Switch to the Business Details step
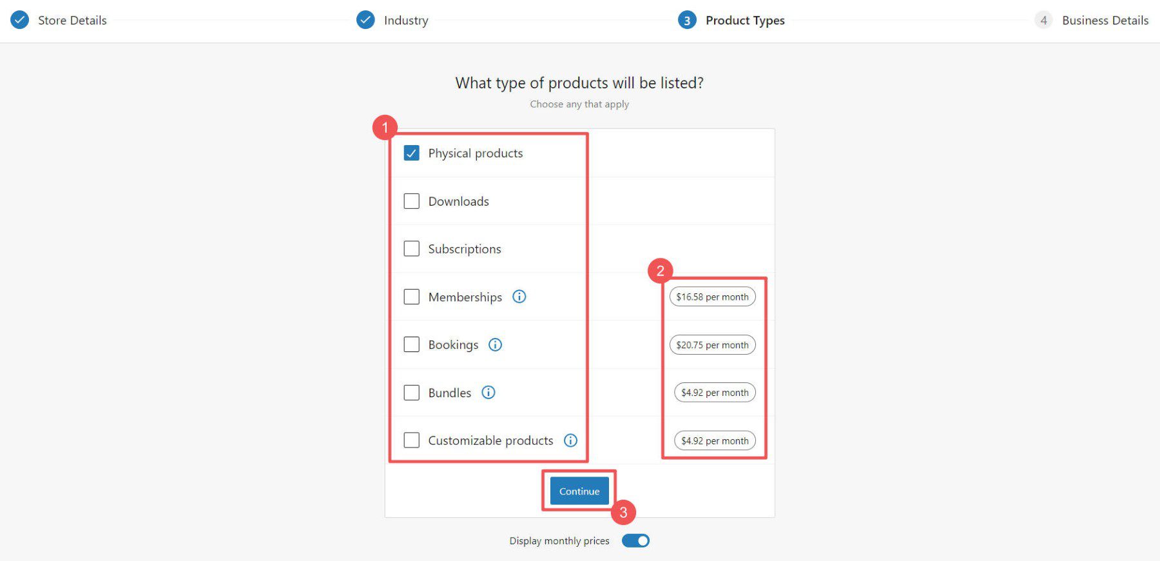Image resolution: width=1160 pixels, height=561 pixels. tap(1105, 20)
